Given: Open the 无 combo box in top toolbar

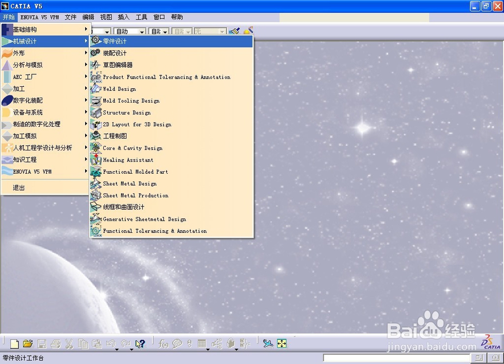Looking at the screenshot, I should [x=210, y=31].
